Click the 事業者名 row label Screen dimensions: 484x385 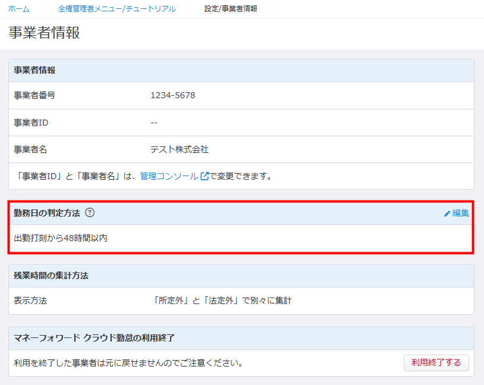30,149
